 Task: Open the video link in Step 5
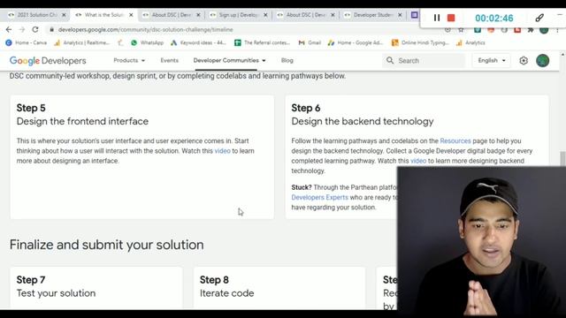222,151
